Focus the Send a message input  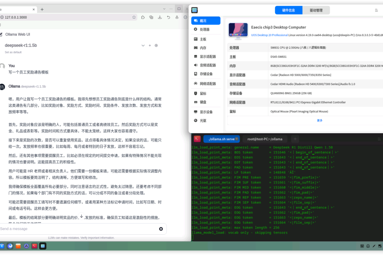pyautogui.click(x=78, y=229)
